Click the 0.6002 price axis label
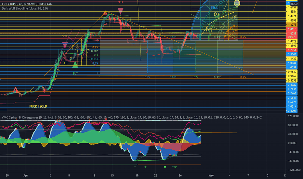 [x=292, y=111]
